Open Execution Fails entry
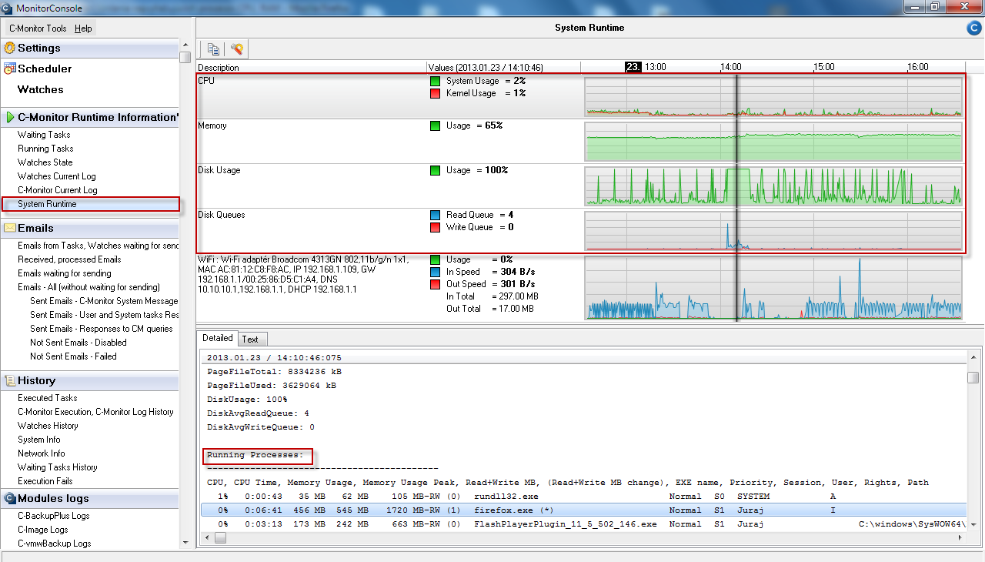Viewport: 985px width, 562px height. pos(45,481)
